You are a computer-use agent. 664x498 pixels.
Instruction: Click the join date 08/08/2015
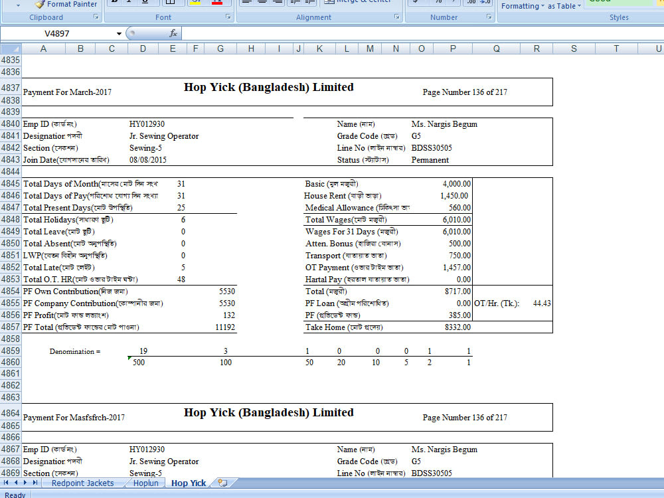tap(148, 159)
